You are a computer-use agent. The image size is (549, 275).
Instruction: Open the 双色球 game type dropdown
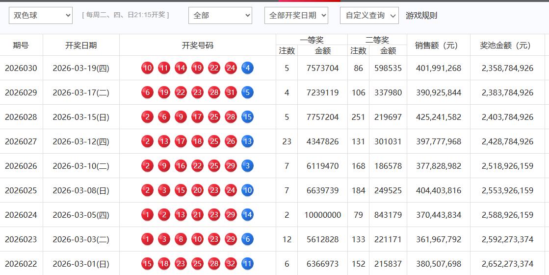[41, 15]
